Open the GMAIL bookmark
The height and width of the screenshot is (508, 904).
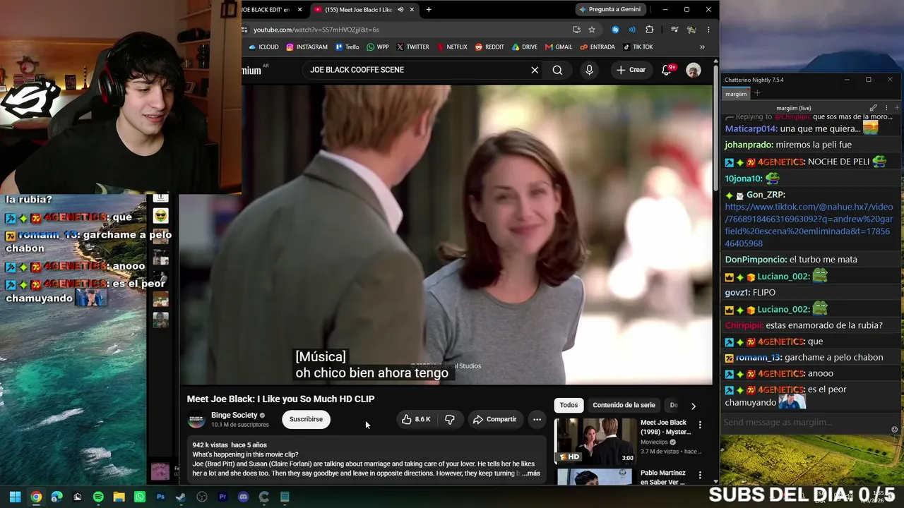(x=559, y=47)
